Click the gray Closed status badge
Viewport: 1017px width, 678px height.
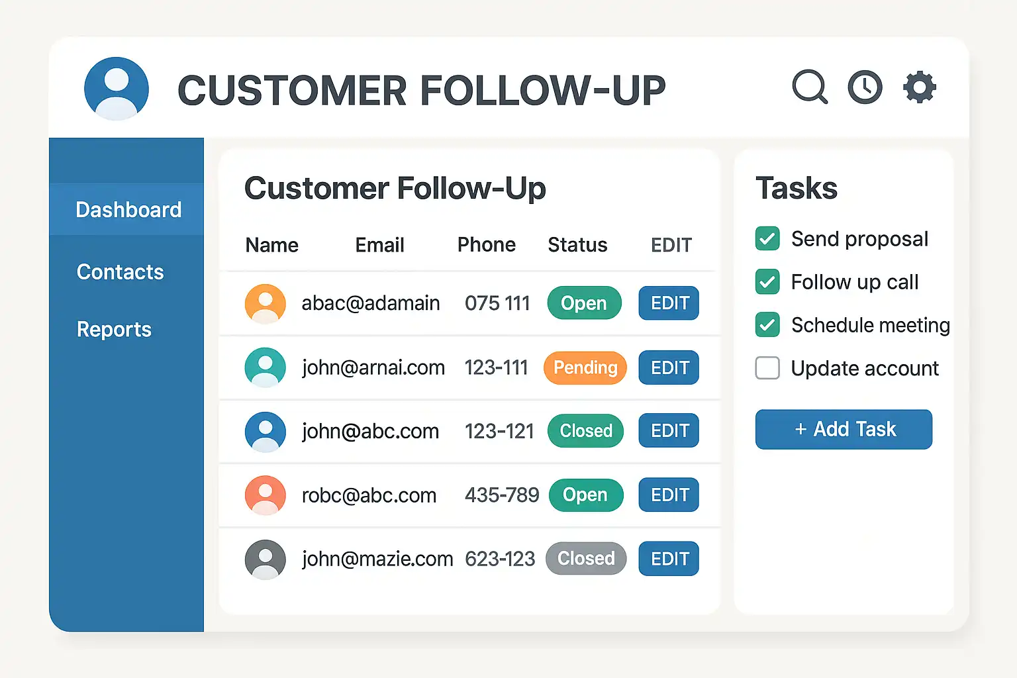point(586,559)
